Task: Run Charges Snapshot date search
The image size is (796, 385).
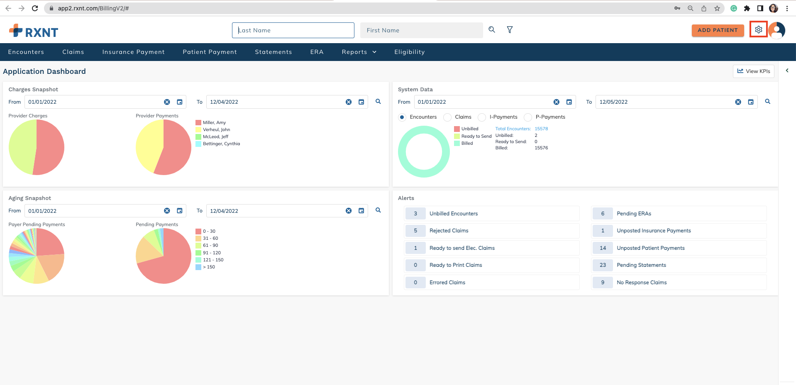Action: (x=378, y=102)
